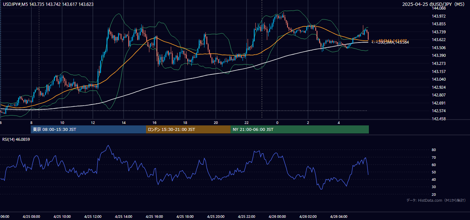Image resolution: width=470 pixels, height=220 pixels.
Task: Click price axis label 142.458
Action: point(439,119)
